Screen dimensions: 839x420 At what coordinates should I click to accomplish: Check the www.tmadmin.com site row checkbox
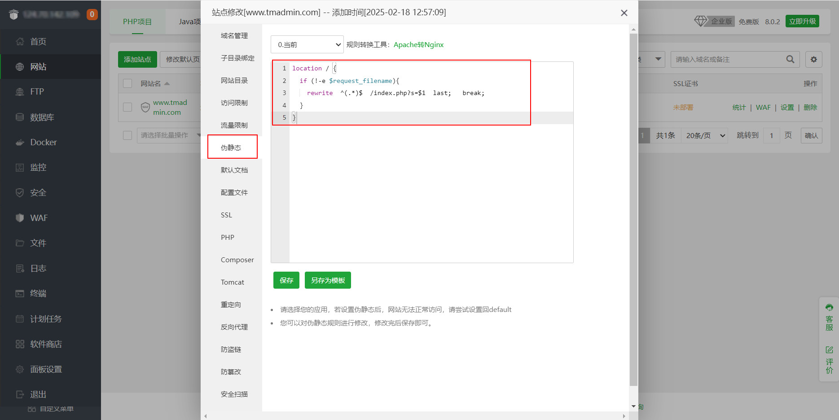(x=127, y=107)
